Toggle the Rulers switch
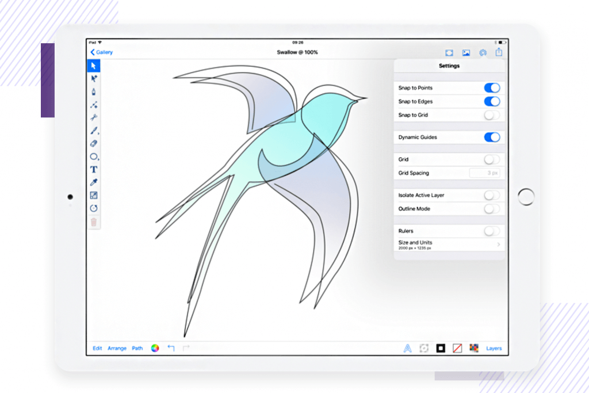The image size is (589, 393). coord(492,230)
